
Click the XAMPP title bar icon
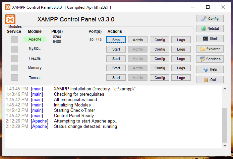click(8, 7)
